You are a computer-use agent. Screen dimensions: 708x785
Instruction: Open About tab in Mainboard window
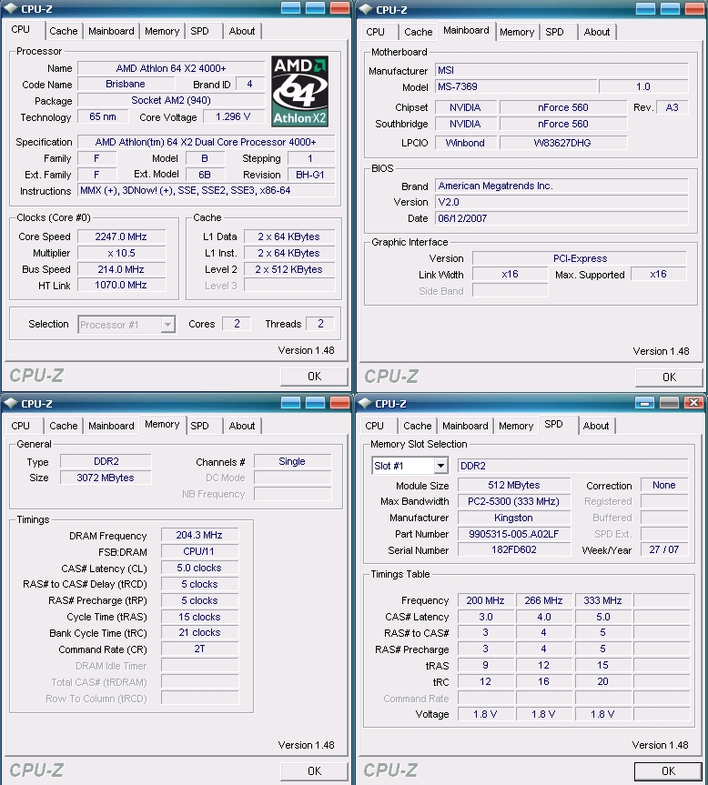click(x=597, y=32)
